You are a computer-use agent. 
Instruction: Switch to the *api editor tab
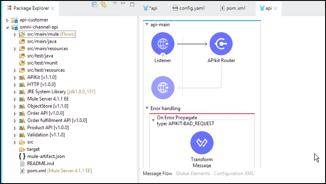(150, 8)
